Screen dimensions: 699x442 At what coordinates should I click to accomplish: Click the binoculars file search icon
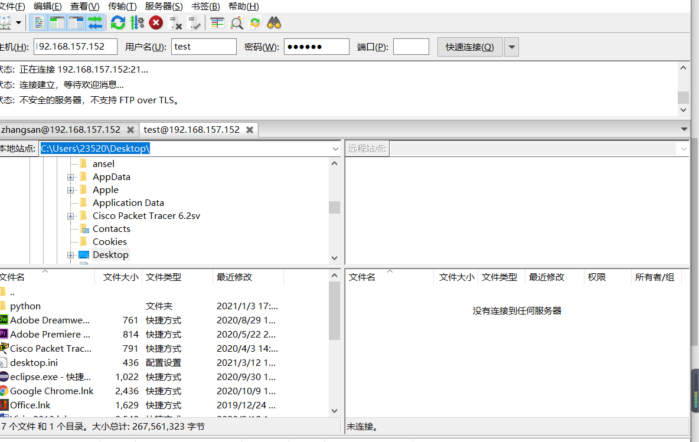pos(274,23)
